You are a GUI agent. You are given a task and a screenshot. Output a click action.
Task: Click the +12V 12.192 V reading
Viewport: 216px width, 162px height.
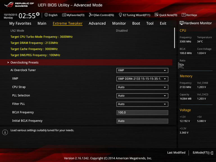[185, 121]
